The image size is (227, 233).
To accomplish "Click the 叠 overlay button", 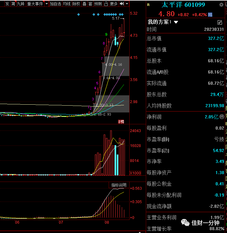I will [x=84, y=4].
